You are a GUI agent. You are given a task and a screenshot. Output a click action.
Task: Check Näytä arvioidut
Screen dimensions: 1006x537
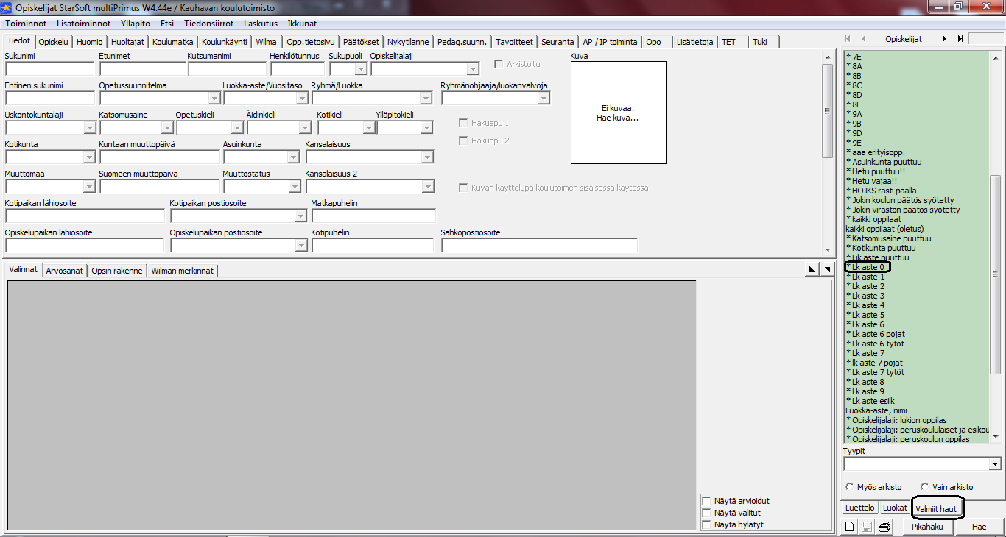[707, 501]
